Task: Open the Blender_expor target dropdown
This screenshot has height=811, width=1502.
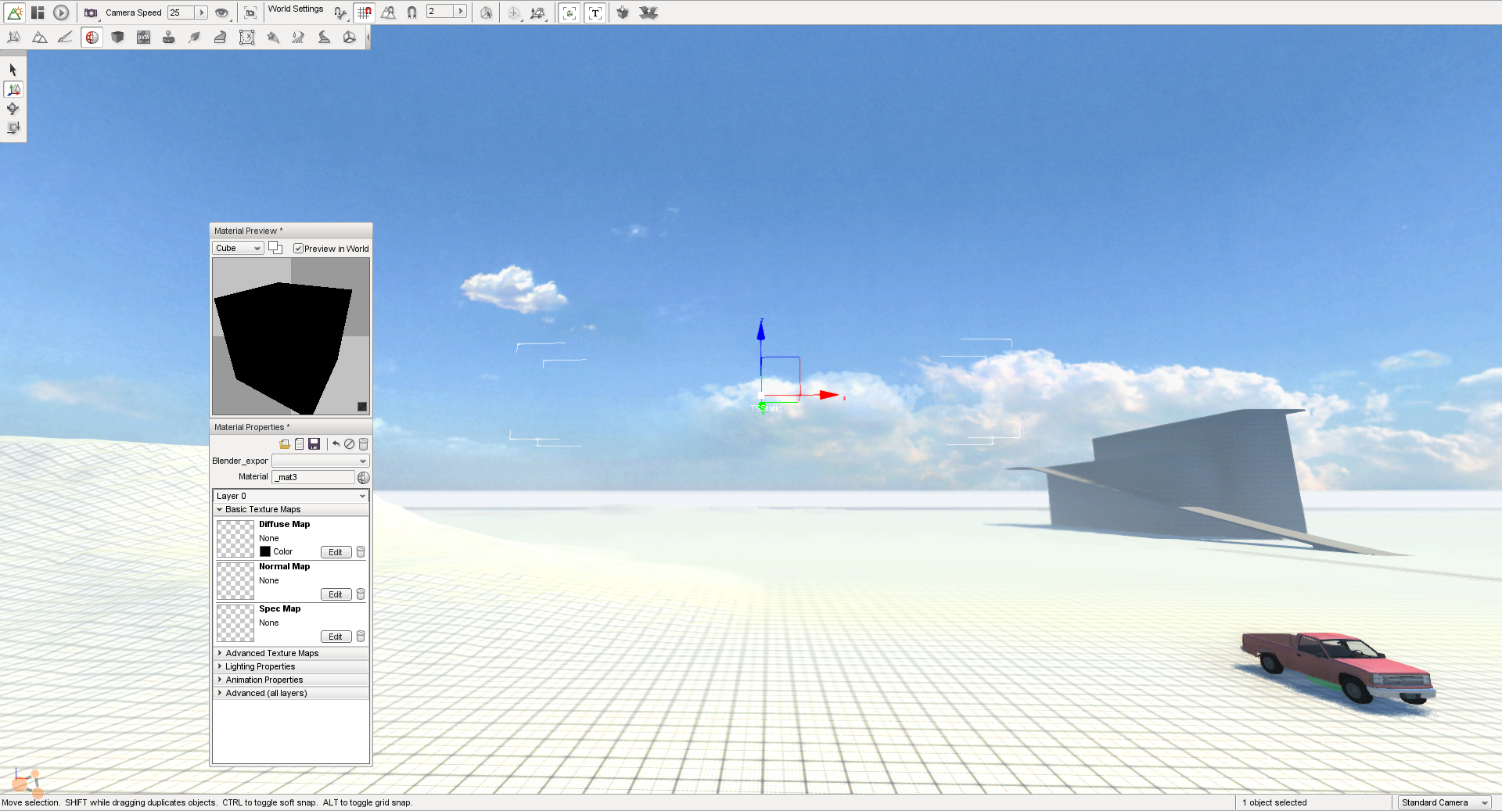Action: (320, 461)
